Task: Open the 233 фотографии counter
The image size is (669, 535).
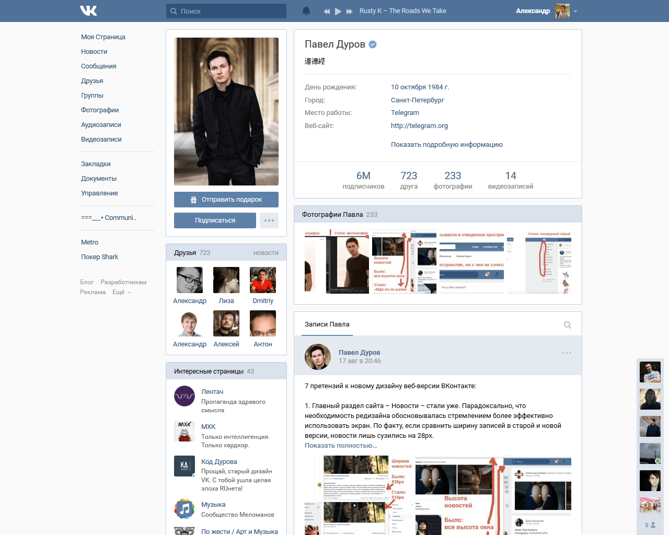Action: (453, 180)
